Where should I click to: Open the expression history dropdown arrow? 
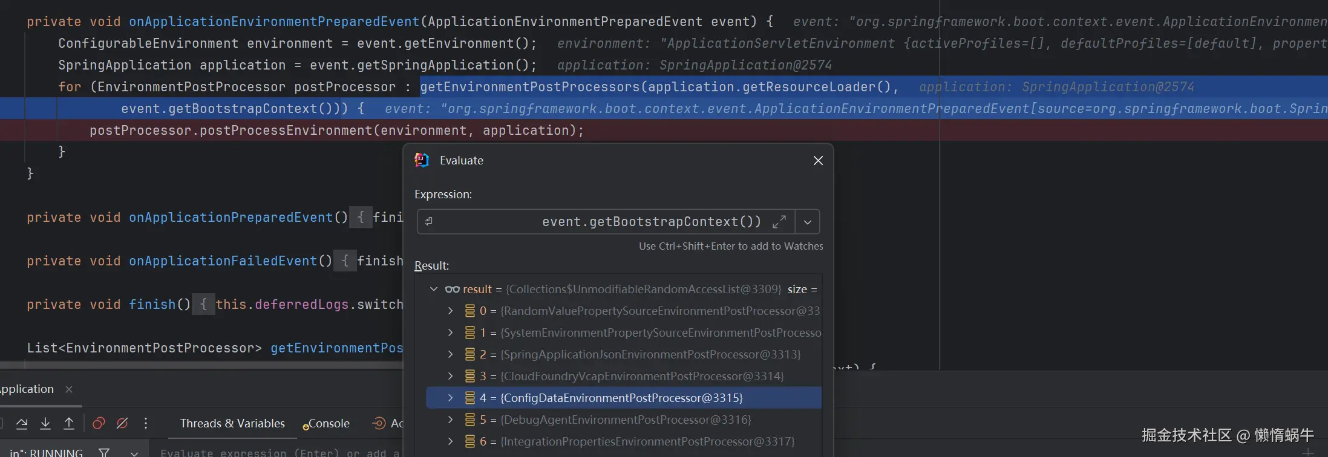pyautogui.click(x=808, y=222)
